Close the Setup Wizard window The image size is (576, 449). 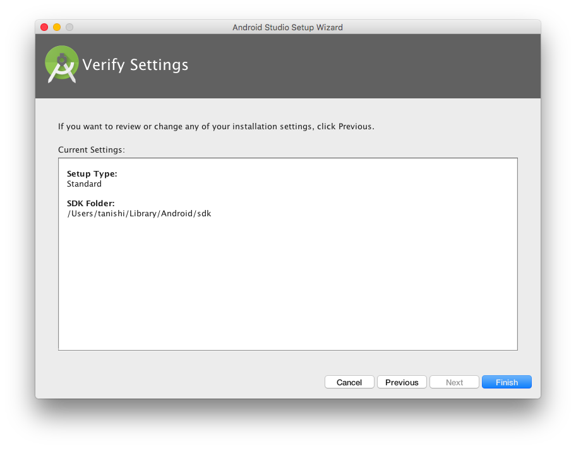click(44, 27)
